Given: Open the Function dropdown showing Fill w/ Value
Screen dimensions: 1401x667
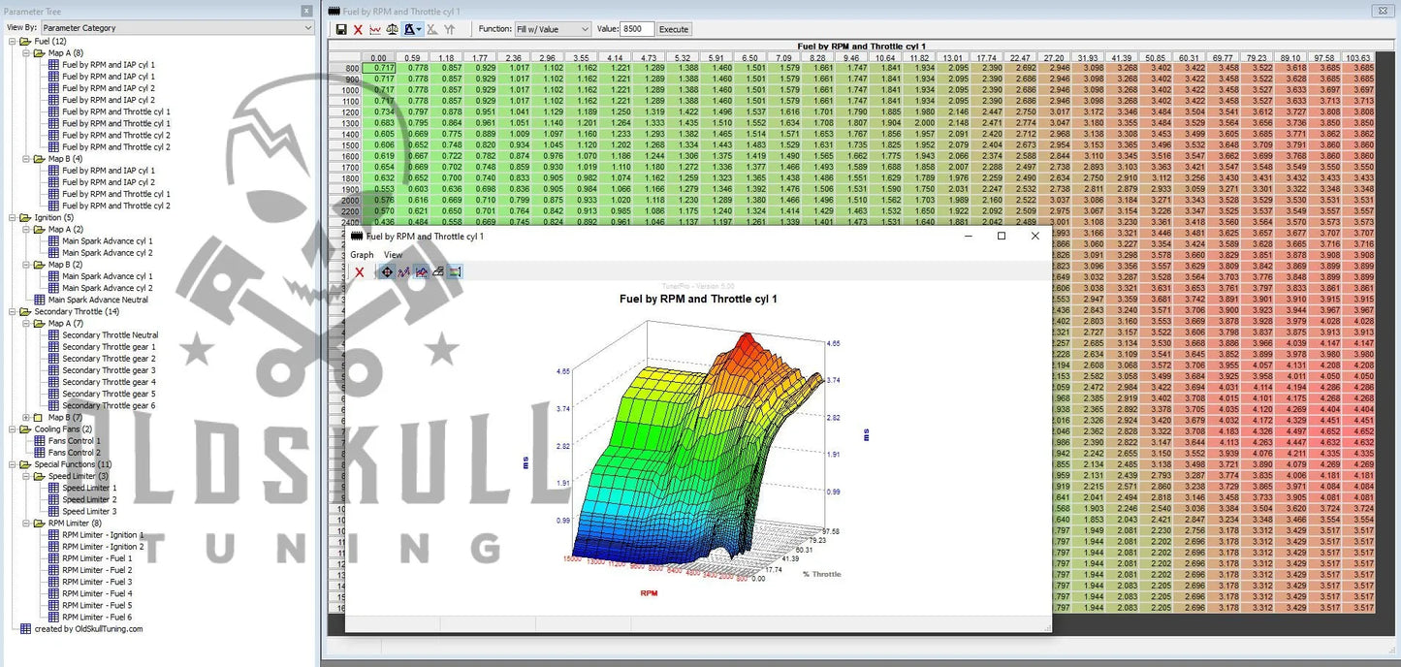Looking at the screenshot, I should click(554, 30).
